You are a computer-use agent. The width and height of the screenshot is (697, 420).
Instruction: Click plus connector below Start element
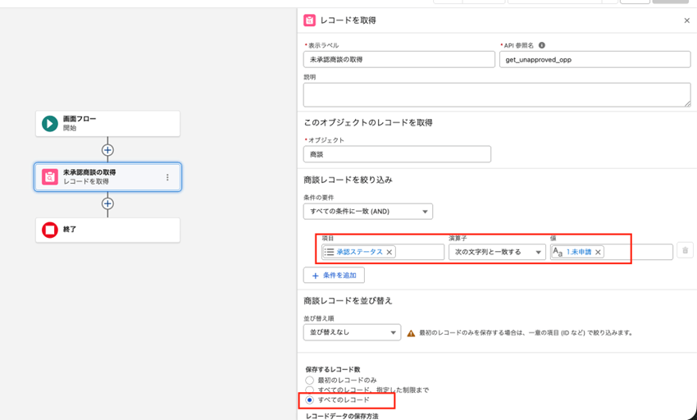click(x=107, y=150)
